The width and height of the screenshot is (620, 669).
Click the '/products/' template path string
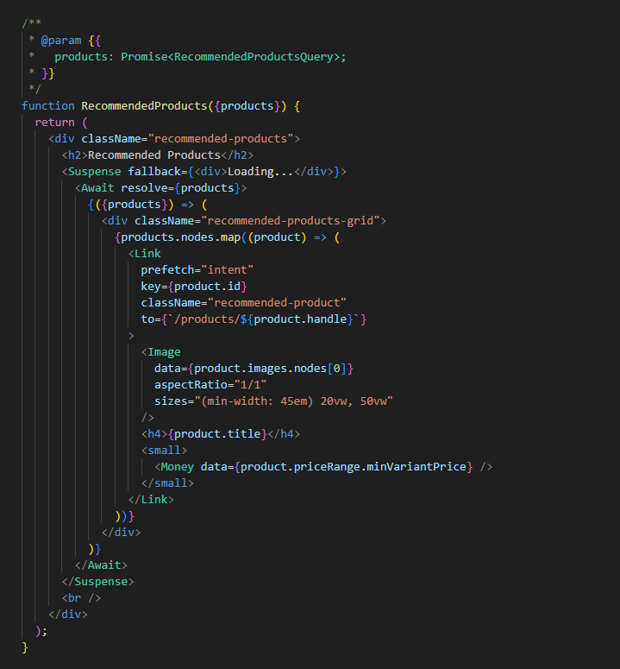pos(207,319)
